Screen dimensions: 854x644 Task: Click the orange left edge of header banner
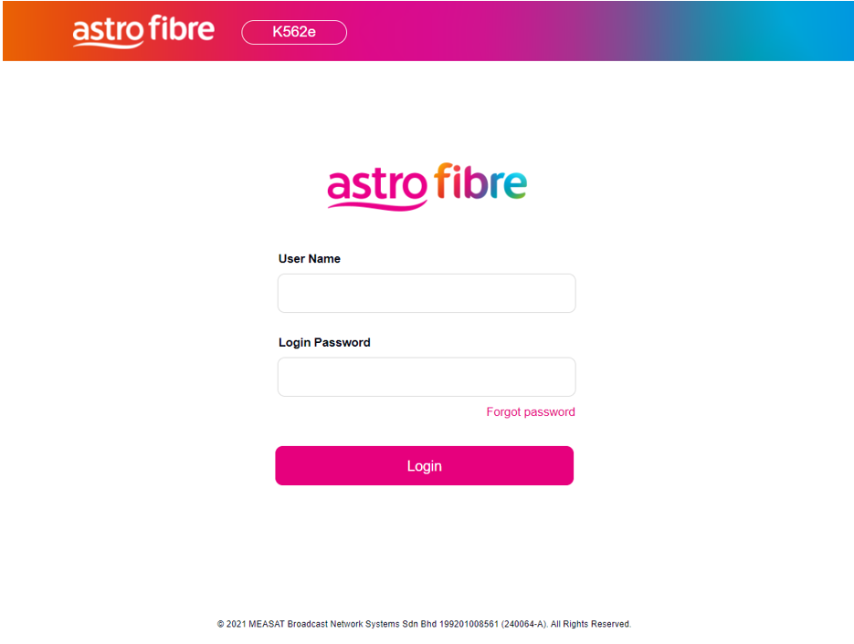(x=18, y=31)
